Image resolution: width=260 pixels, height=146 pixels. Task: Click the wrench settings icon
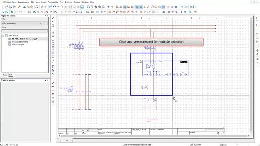coord(19,7)
